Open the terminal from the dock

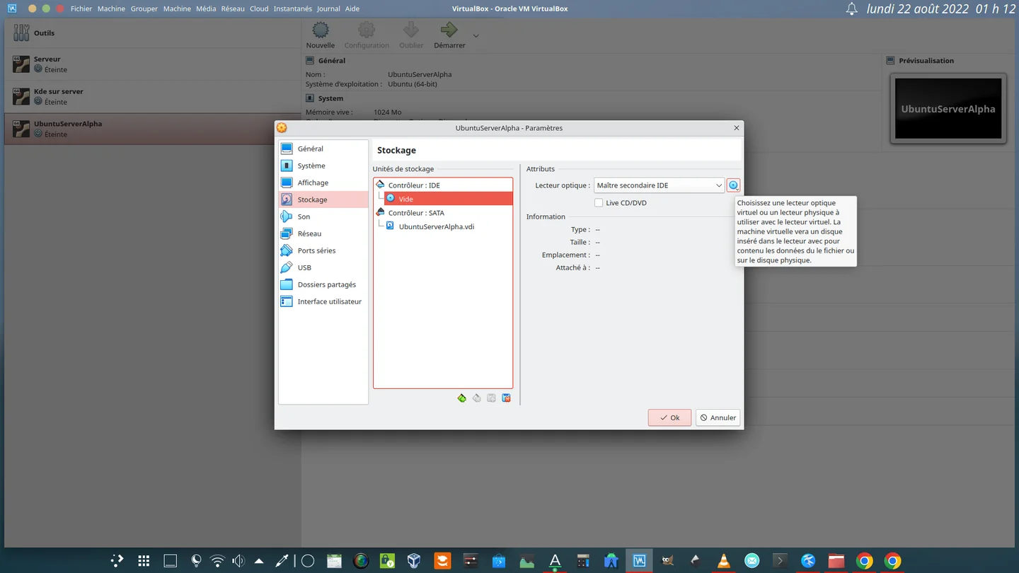[780, 561]
